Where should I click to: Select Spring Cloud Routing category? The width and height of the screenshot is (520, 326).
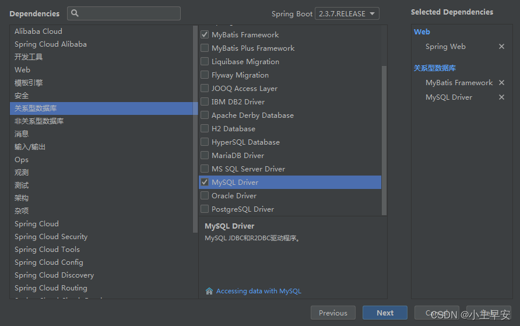[101, 288]
